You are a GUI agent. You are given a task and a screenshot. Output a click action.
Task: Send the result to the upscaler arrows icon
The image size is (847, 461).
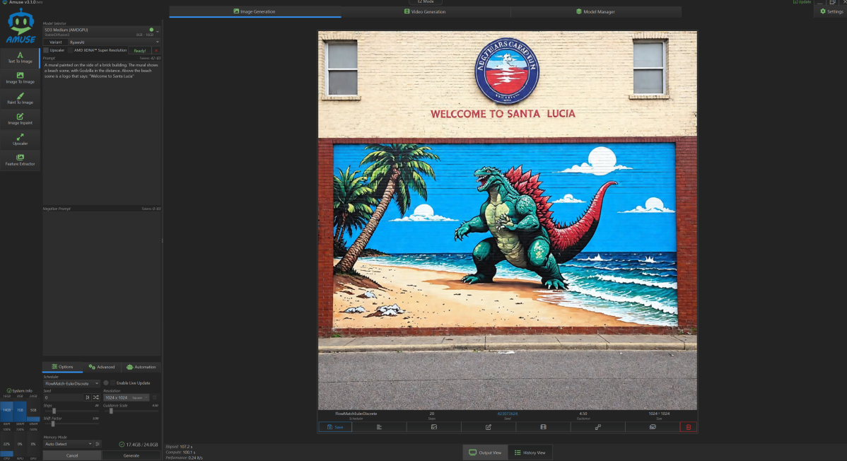(x=598, y=427)
